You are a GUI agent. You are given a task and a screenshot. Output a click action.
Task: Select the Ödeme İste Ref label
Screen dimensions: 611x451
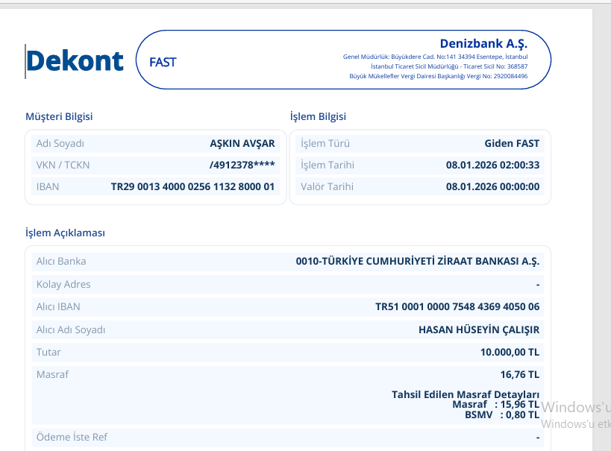[x=72, y=437]
